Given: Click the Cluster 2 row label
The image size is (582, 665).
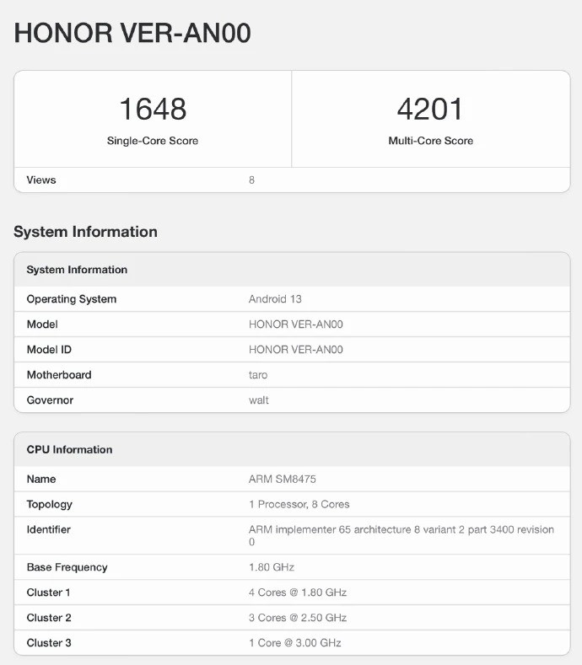Looking at the screenshot, I should (49, 618).
